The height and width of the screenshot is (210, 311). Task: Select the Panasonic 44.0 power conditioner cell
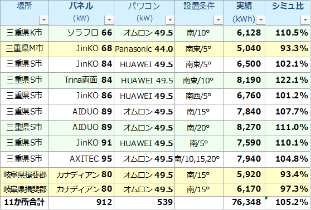click(x=144, y=49)
